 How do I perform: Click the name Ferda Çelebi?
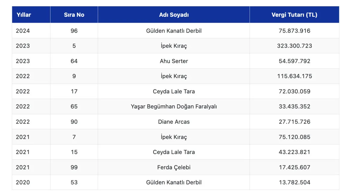(x=174, y=167)
